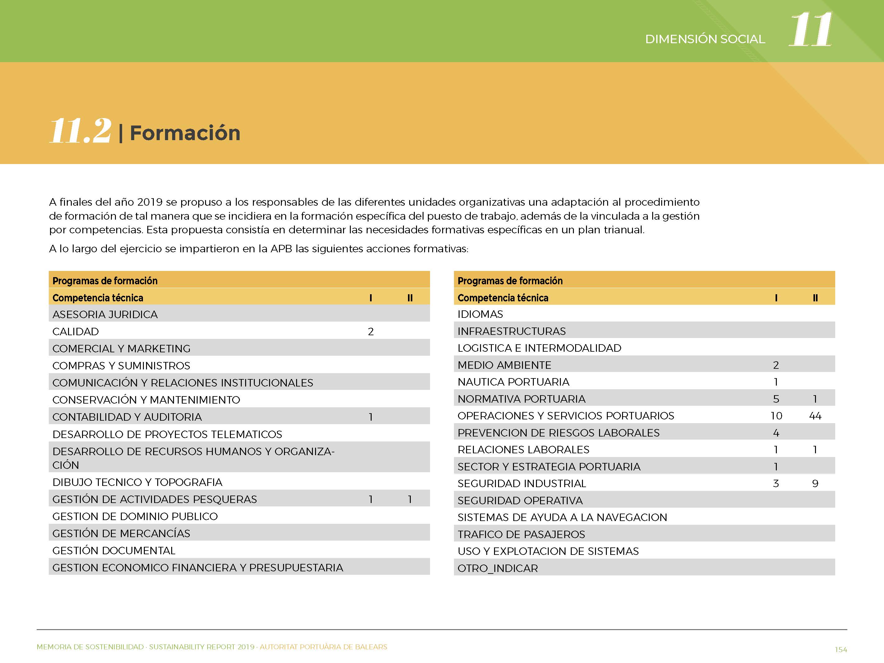This screenshot has height=663, width=884.
Task: Click 'Competencia técnica' in the right table
Action: point(503,298)
